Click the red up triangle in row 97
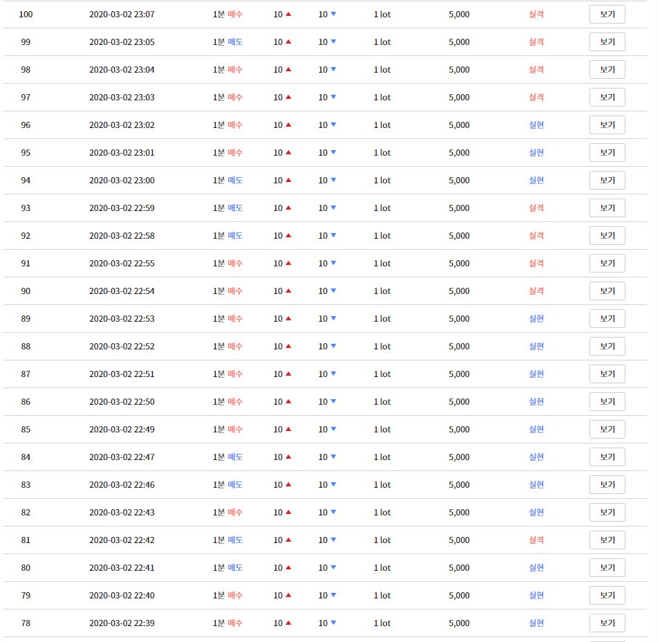The image size is (658, 642). coord(289,98)
